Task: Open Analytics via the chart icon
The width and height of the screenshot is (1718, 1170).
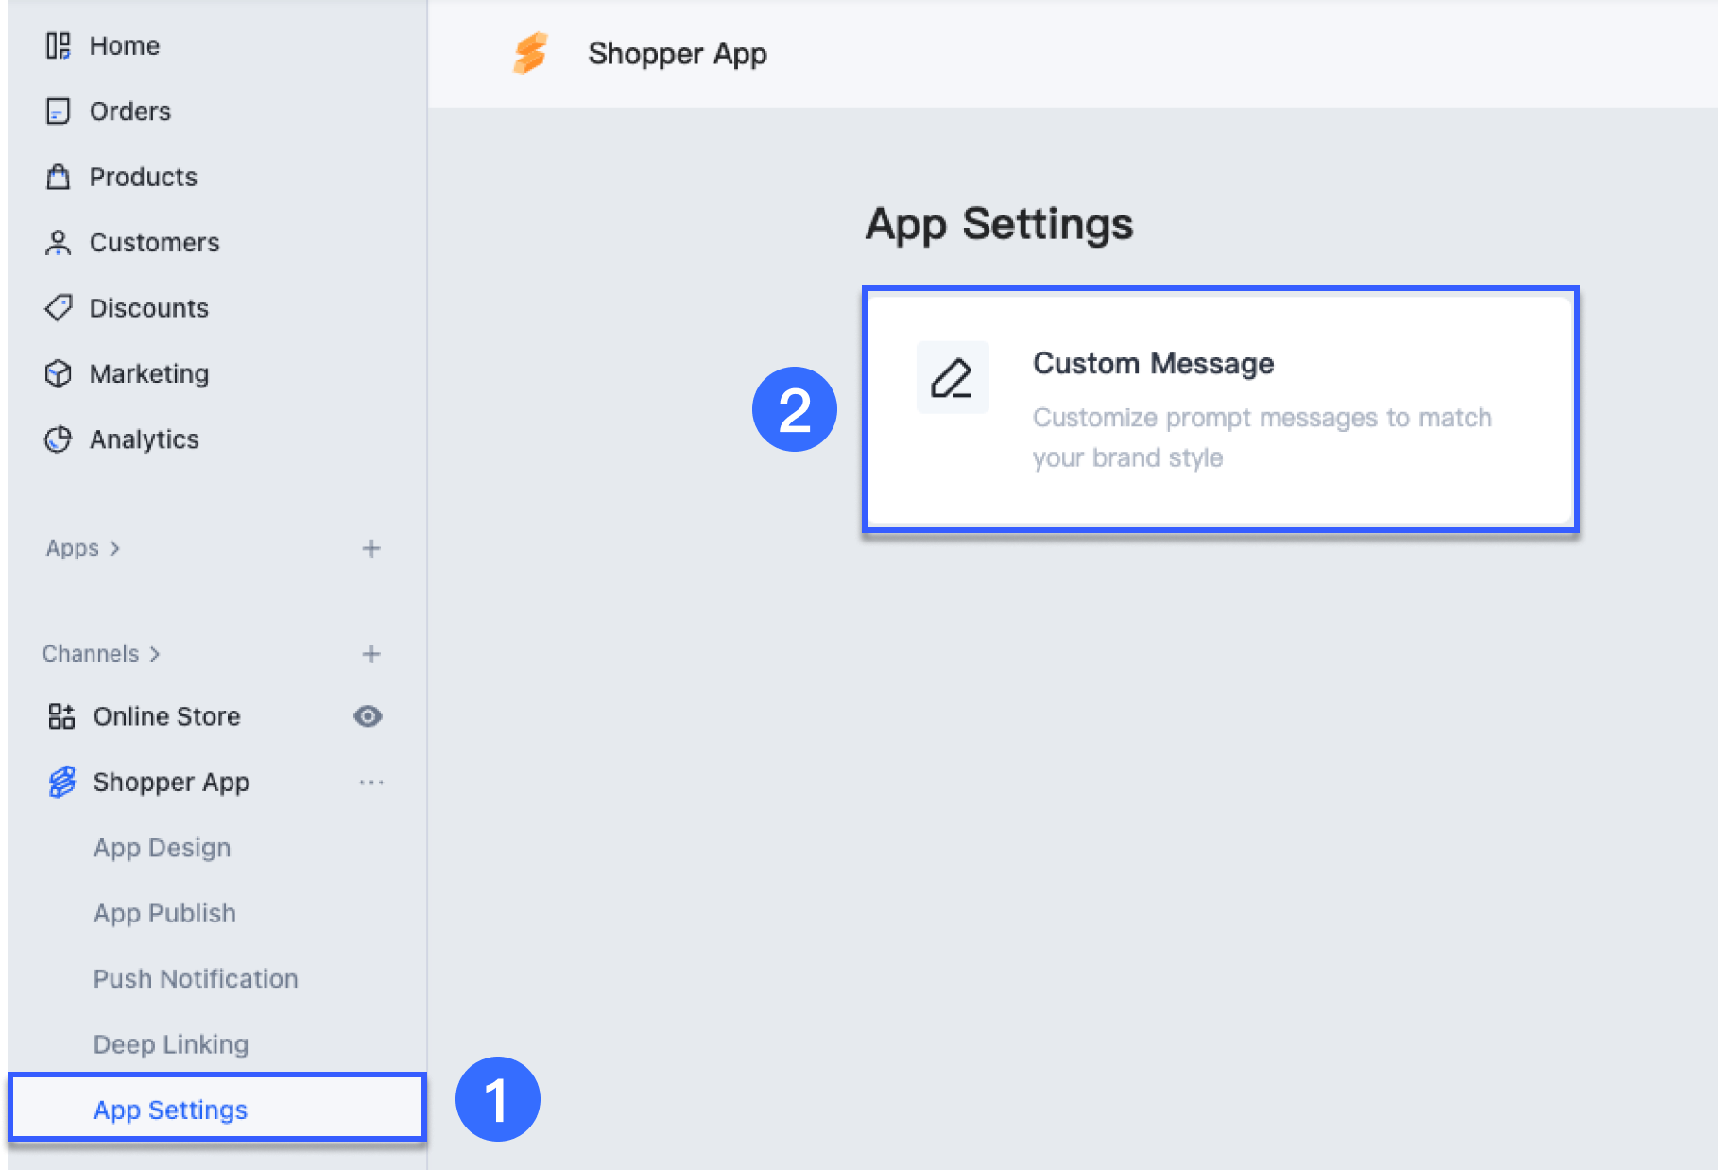Action: coord(59,439)
